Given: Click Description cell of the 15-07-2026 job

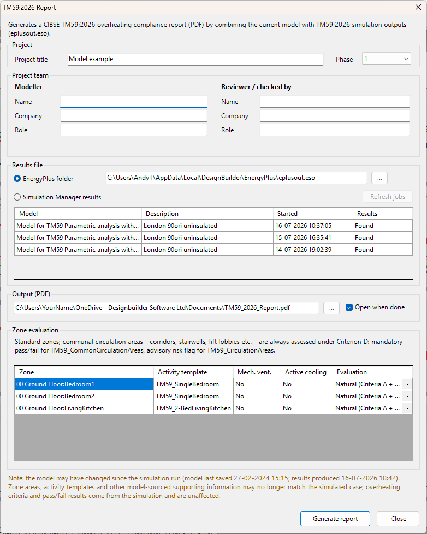Looking at the screenshot, I should [x=207, y=237].
